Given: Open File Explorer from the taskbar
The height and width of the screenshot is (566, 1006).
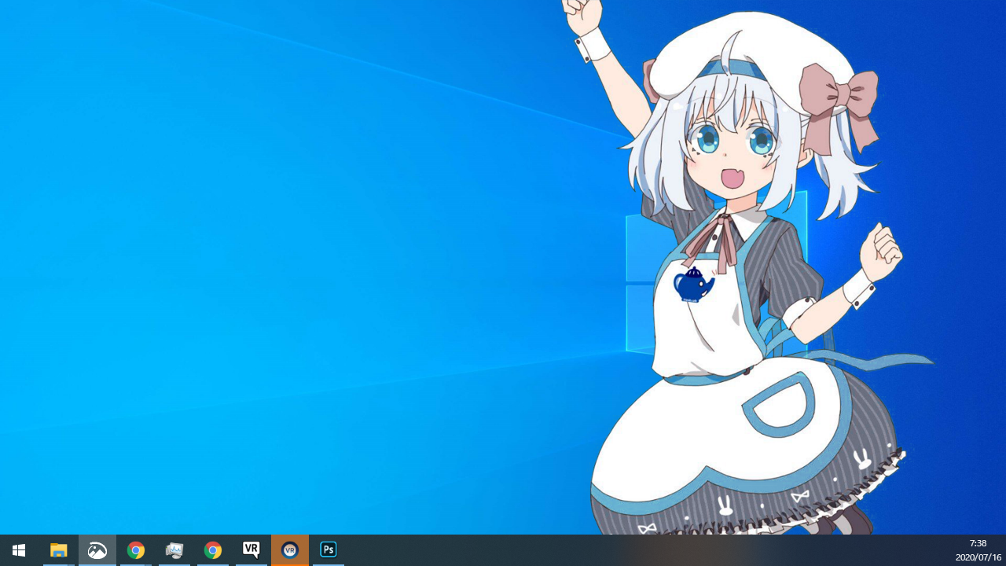Looking at the screenshot, I should click(x=59, y=550).
